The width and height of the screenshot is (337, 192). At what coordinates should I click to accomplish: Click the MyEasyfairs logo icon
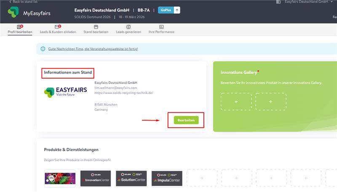(x=13, y=13)
